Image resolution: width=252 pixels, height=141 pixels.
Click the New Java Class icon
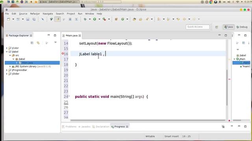tap(122, 19)
